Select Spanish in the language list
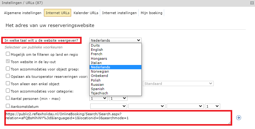The height and width of the screenshot is (129, 255). click(115, 89)
